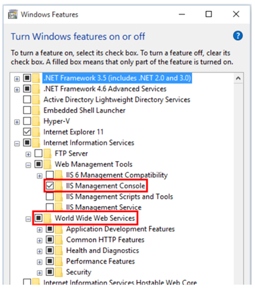Click the folder icon beside Common HTTP Features
The width and height of the screenshot is (255, 289).
point(59,240)
